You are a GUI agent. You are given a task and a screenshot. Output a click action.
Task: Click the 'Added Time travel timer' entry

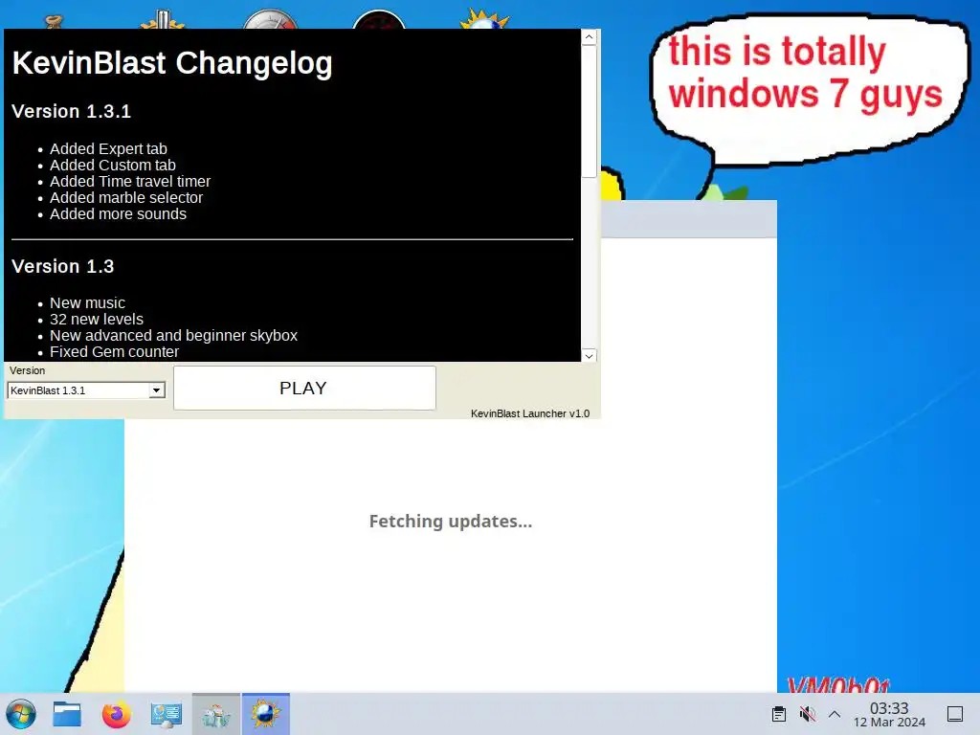click(130, 181)
